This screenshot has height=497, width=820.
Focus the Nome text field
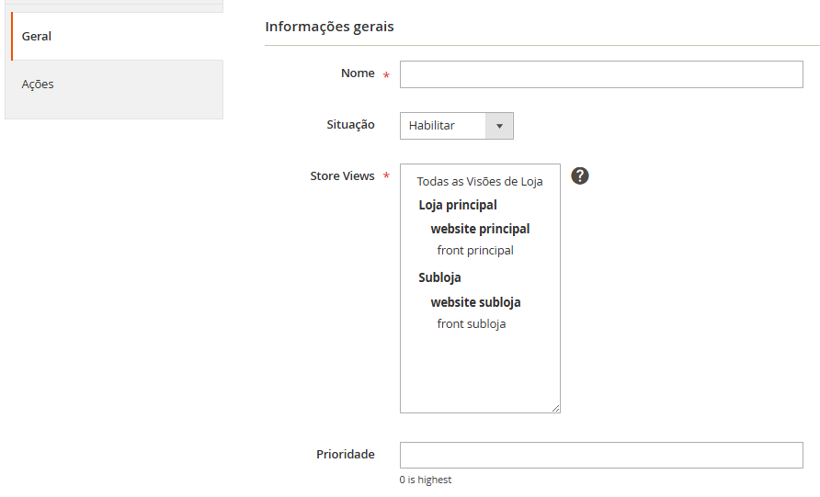pos(601,74)
